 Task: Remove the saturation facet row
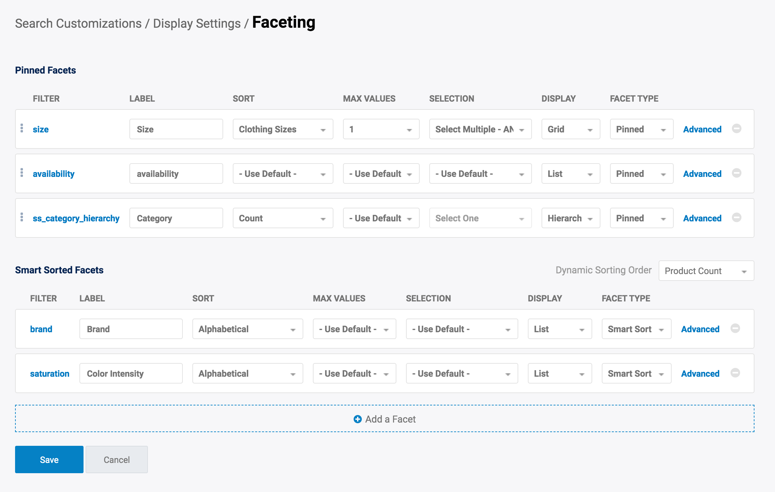(735, 373)
